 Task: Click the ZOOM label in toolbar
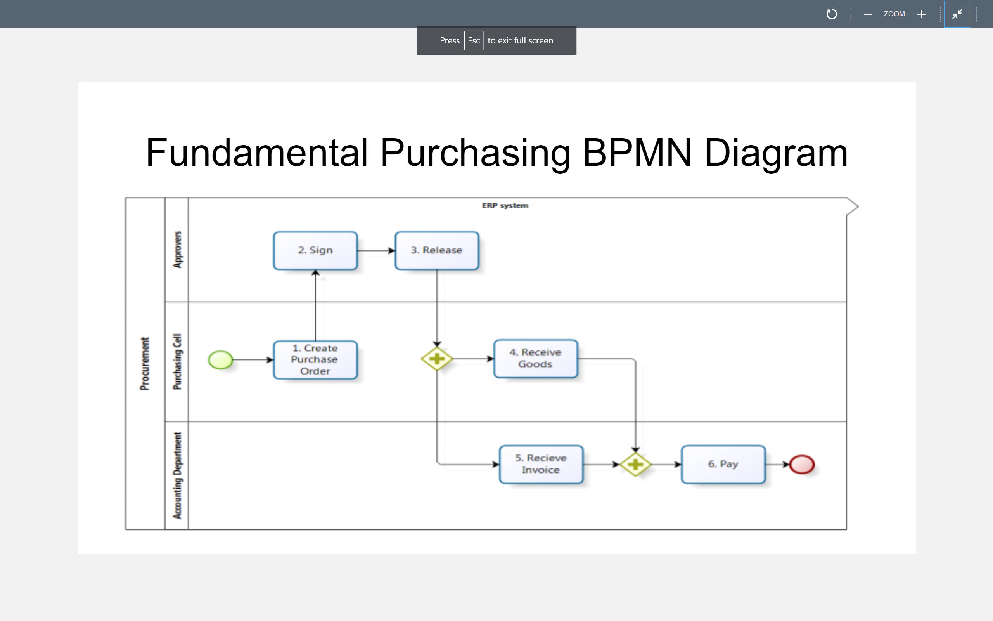tap(894, 14)
